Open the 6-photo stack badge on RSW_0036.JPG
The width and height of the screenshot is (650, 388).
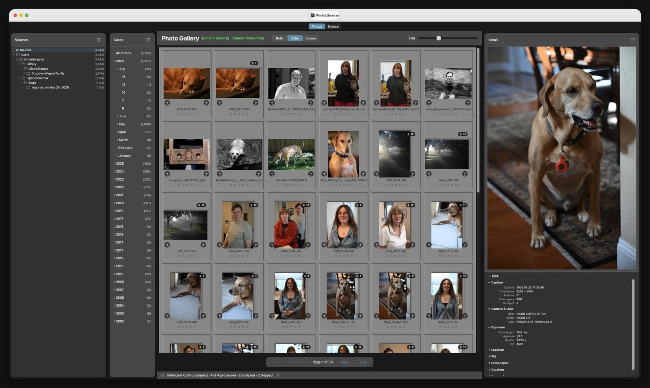coord(358,205)
